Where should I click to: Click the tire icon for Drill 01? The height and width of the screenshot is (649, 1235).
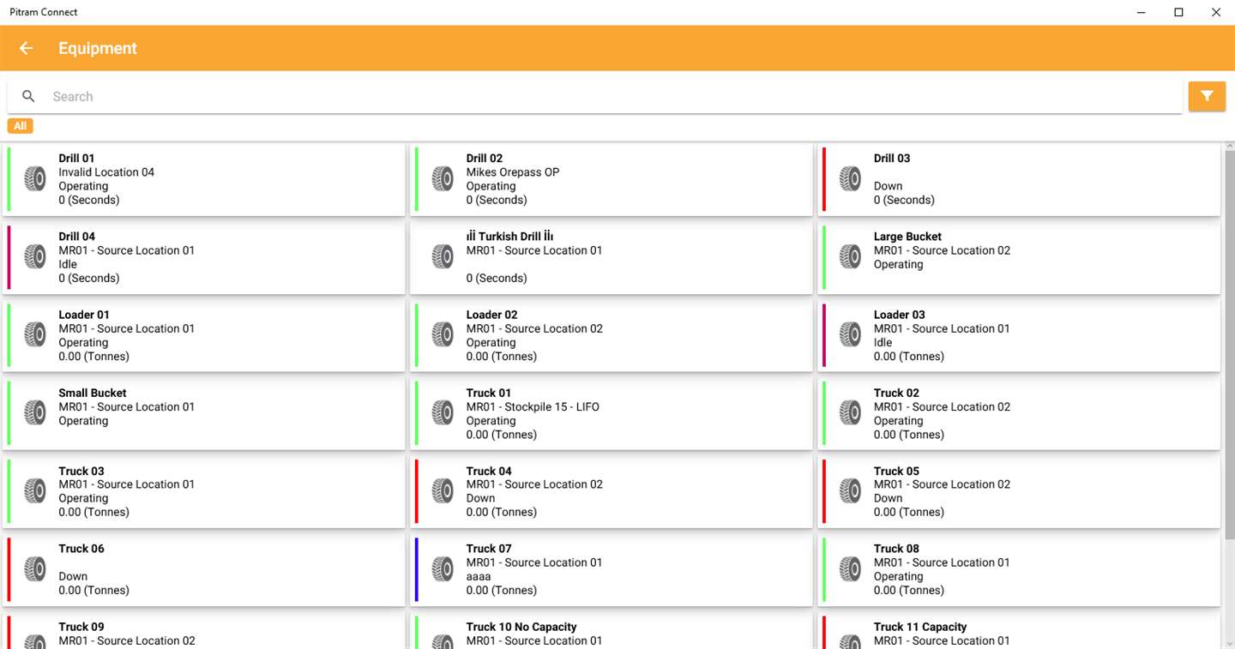coord(35,178)
